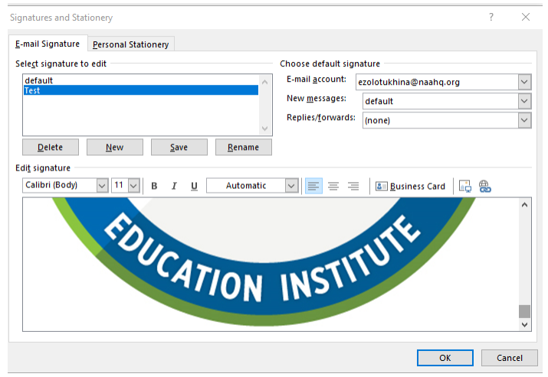
Task: Click the Save button
Action: point(179,147)
